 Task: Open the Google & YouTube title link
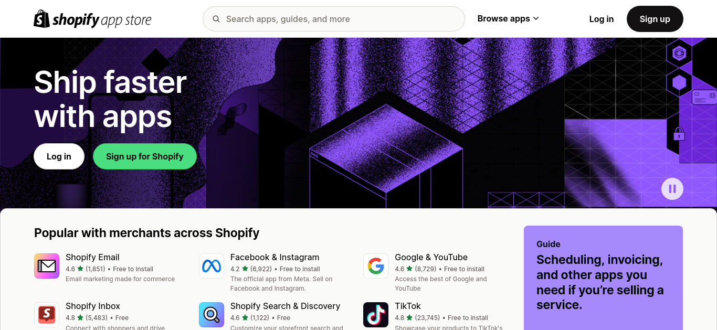(x=431, y=257)
